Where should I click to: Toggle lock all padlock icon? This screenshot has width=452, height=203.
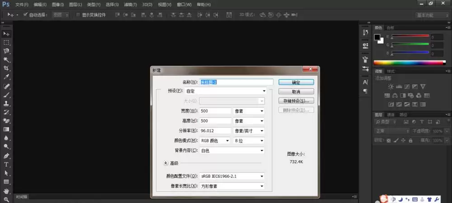pyautogui.click(x=410, y=140)
